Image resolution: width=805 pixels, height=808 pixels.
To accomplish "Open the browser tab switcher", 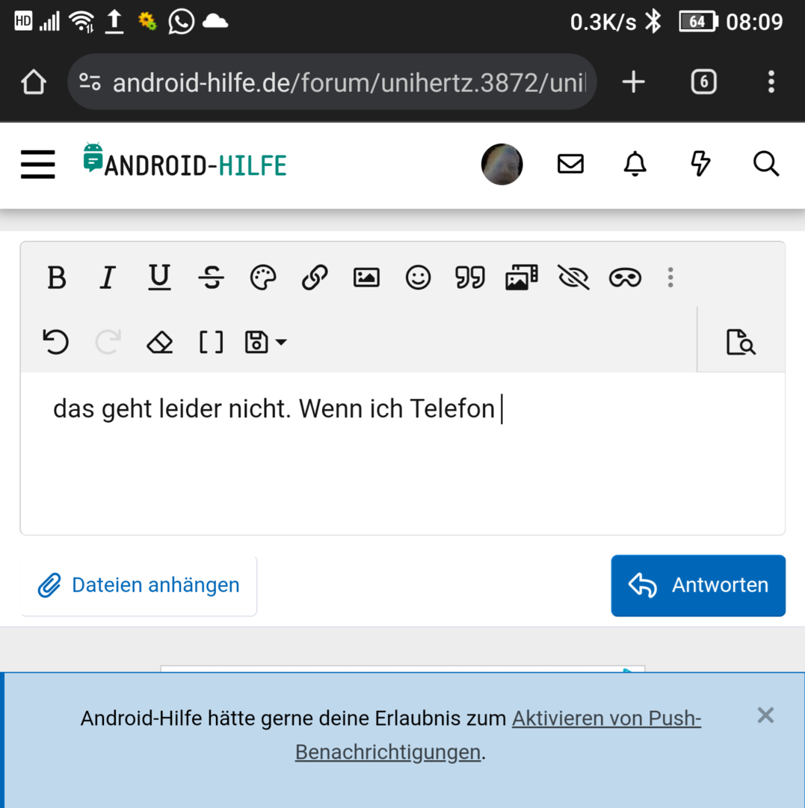I will coord(703,82).
